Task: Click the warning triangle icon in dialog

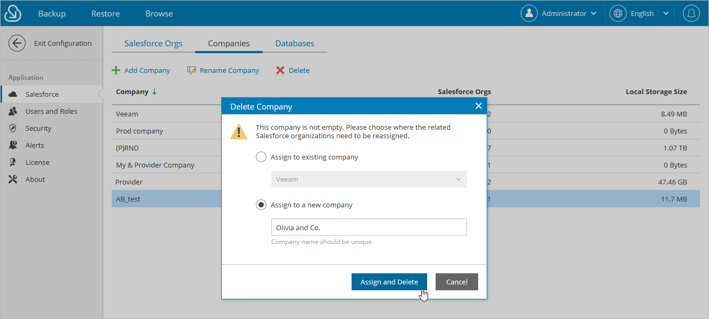Action: (239, 131)
